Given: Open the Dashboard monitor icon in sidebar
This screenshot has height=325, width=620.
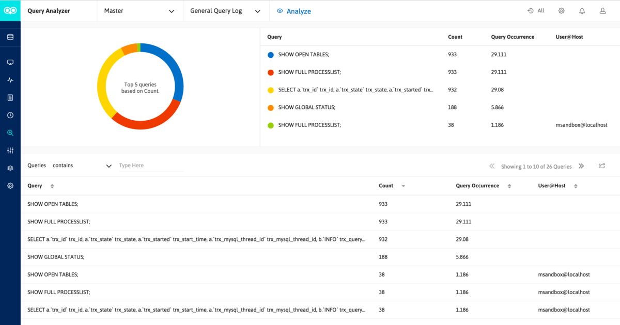Looking at the screenshot, I should [10, 62].
